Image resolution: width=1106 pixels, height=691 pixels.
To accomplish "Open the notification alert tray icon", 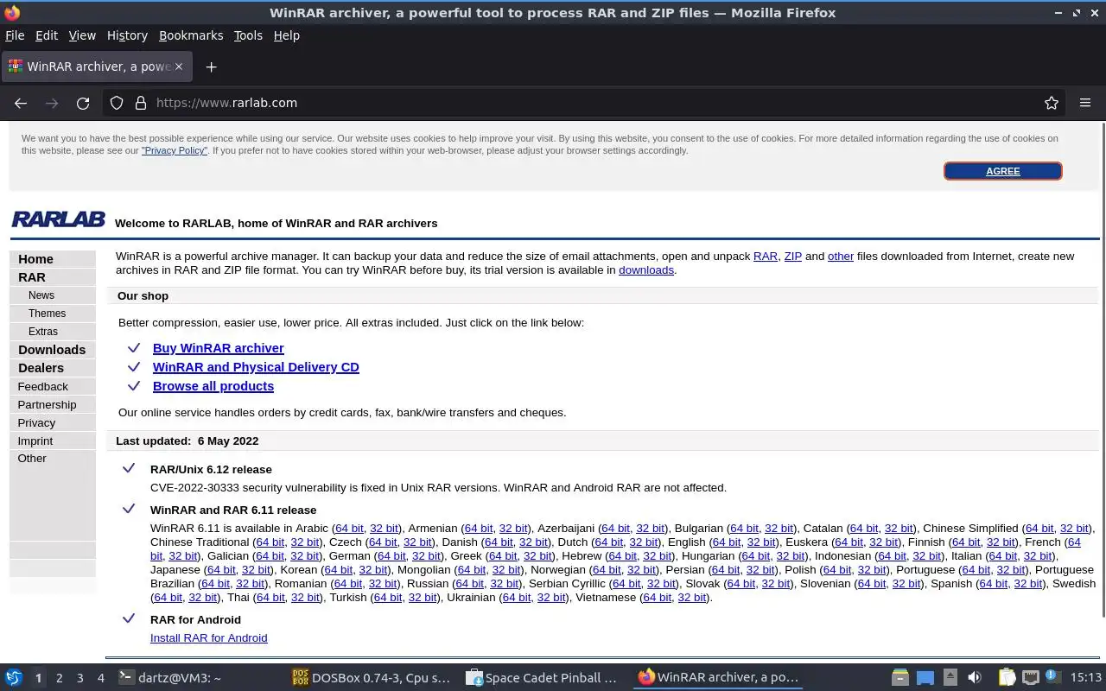I will coord(1052,677).
